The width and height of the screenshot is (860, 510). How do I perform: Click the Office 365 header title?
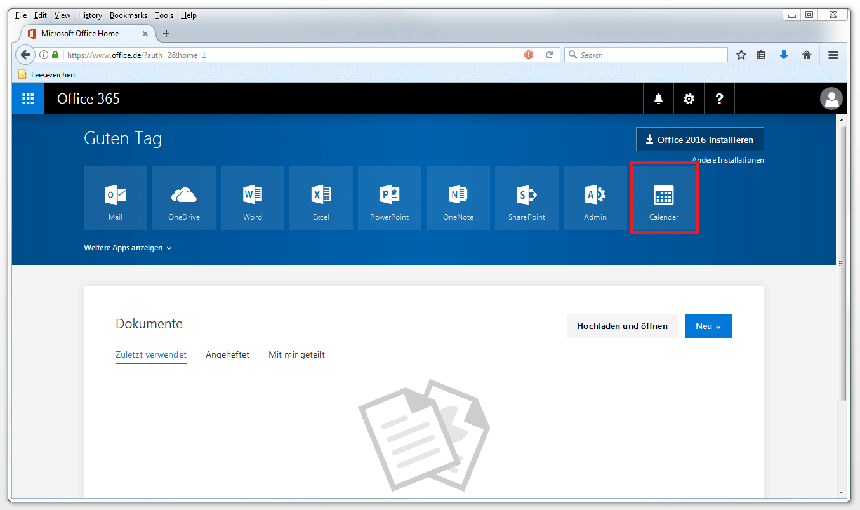[88, 98]
